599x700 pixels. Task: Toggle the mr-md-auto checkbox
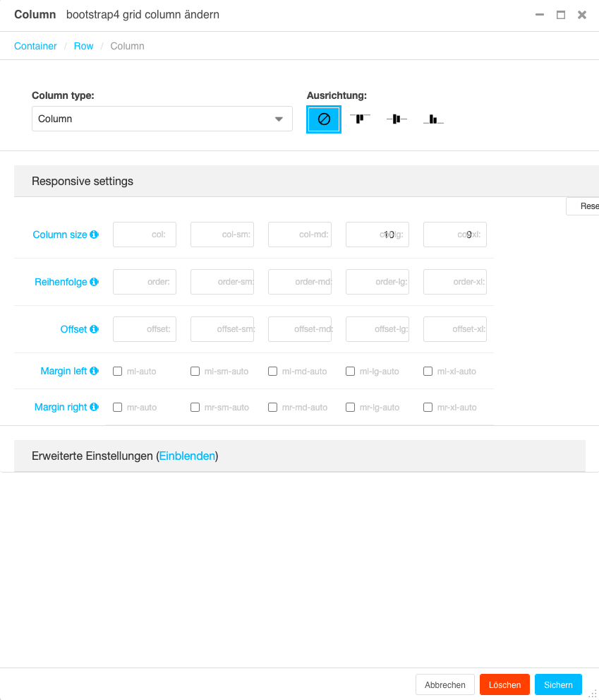pos(273,407)
